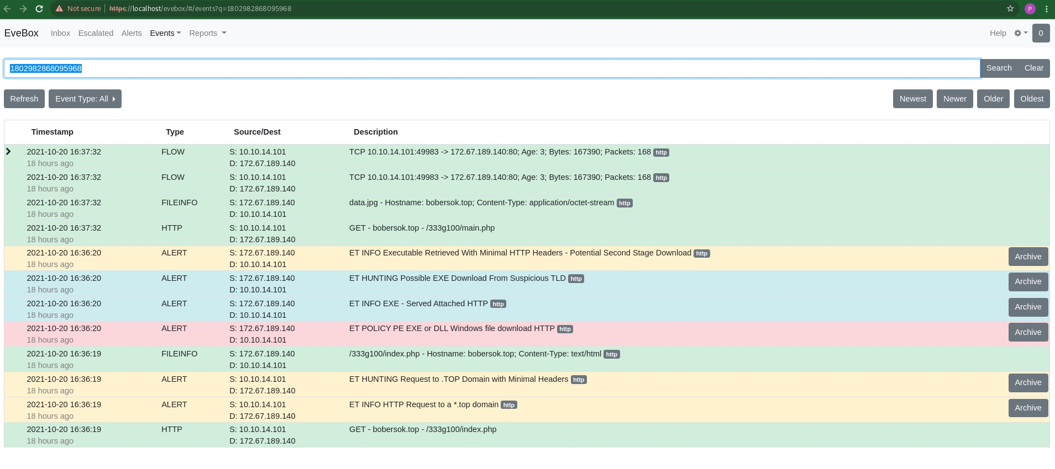Archive the Possible EXE Download Suspicious TLD alert
This screenshot has width=1055, height=469.
(x=1028, y=281)
